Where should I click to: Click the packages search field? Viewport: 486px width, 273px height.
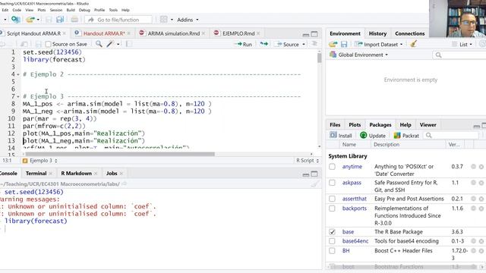(452, 135)
